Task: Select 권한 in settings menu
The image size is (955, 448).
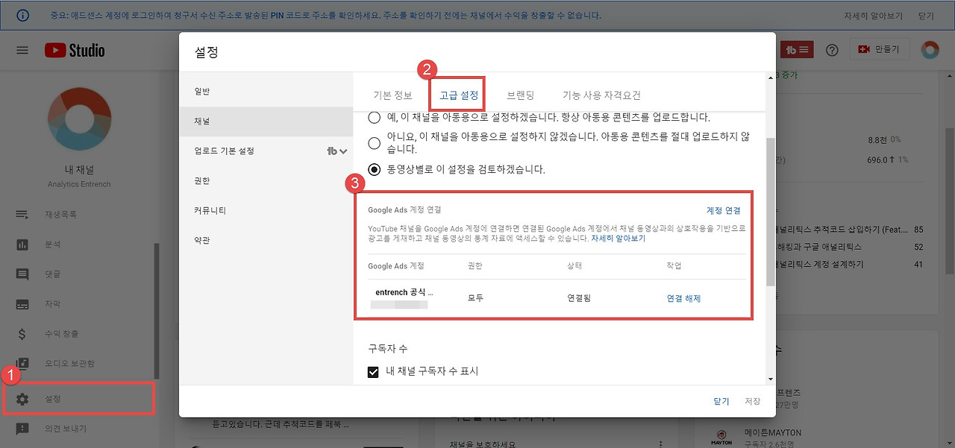Action: [266, 181]
